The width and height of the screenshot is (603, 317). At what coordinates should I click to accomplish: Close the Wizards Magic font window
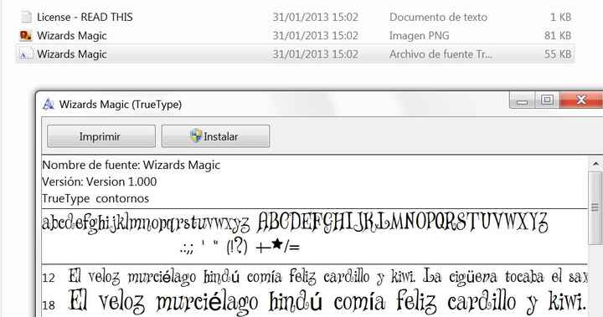pos(581,100)
